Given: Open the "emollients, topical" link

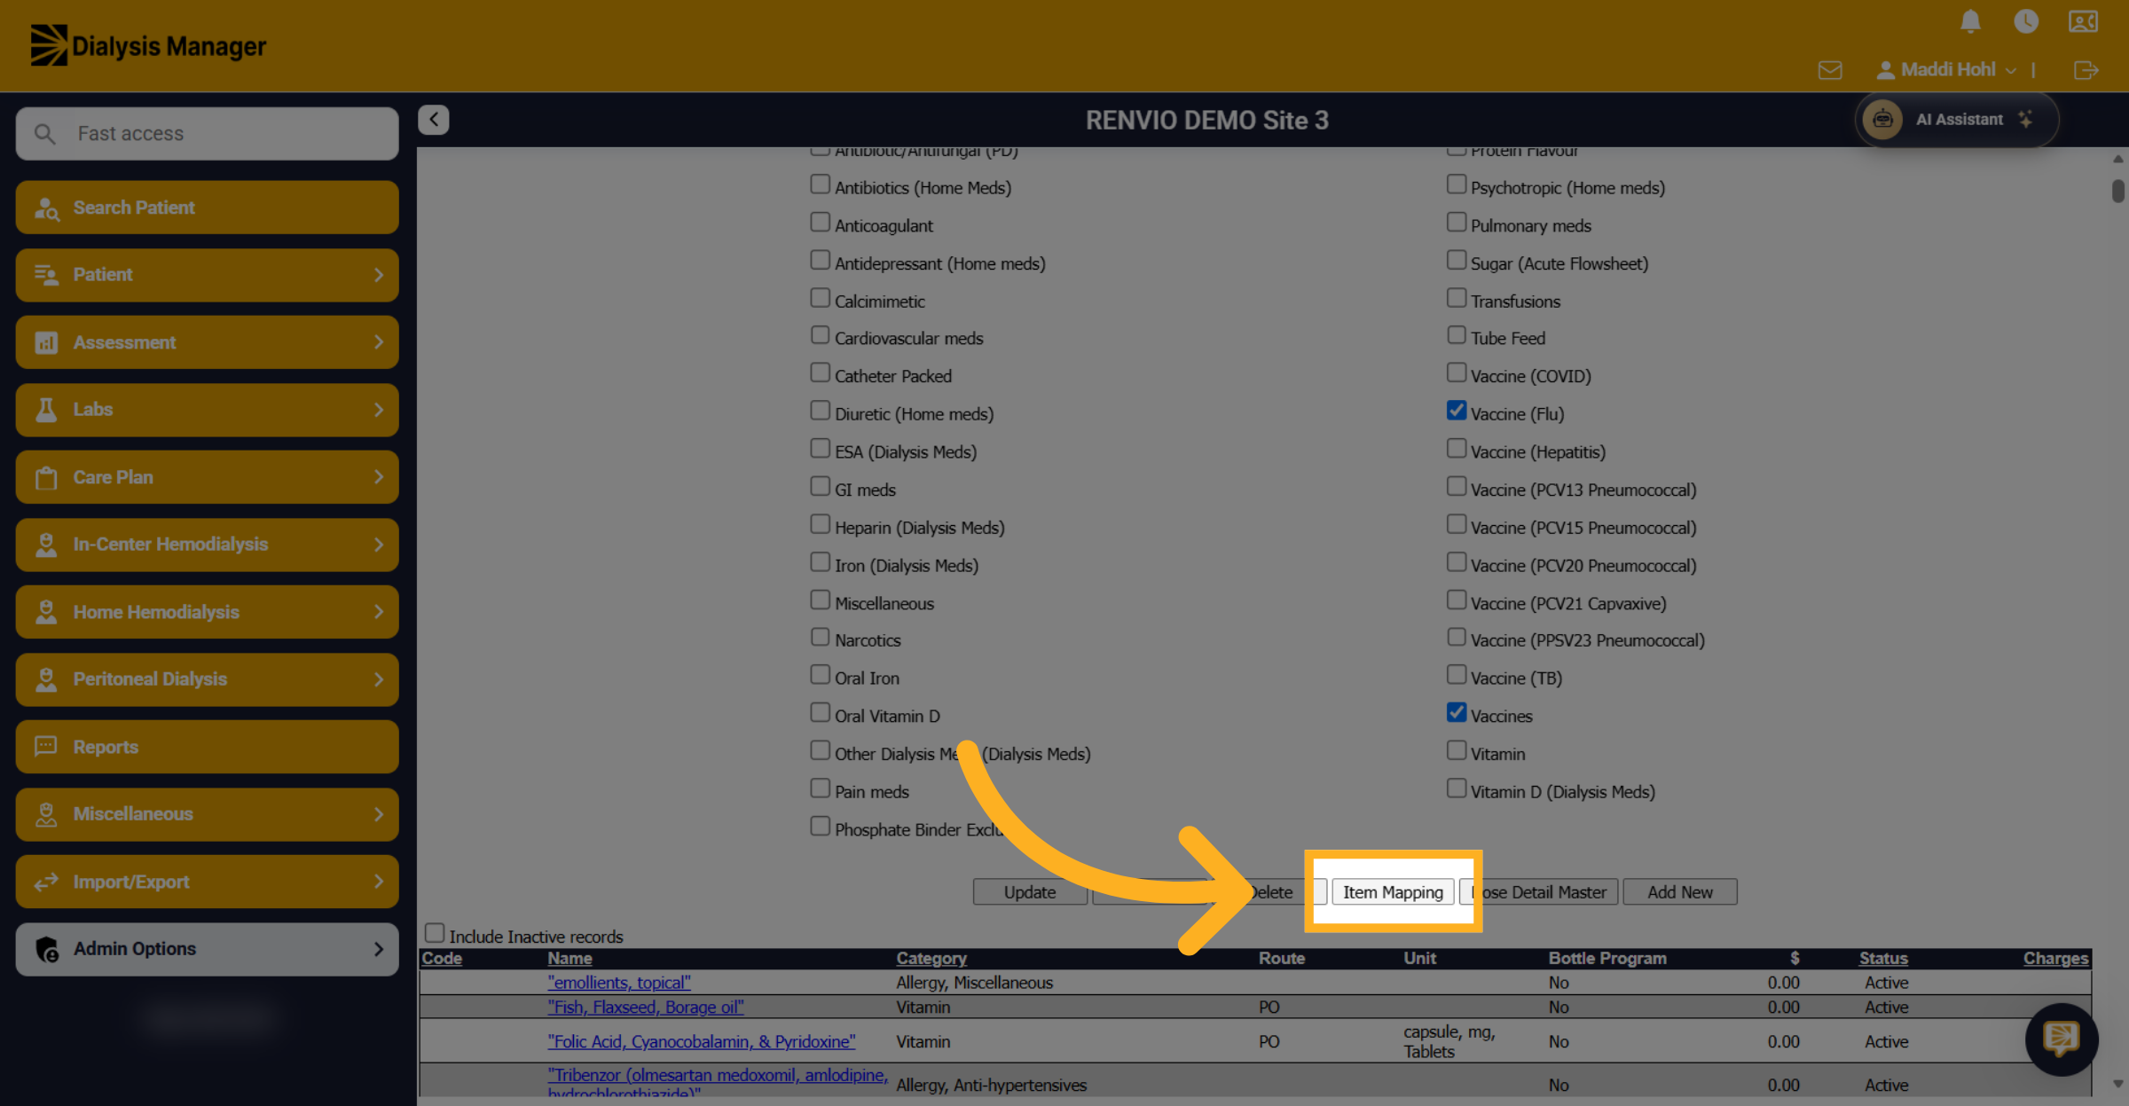Looking at the screenshot, I should tap(619, 983).
